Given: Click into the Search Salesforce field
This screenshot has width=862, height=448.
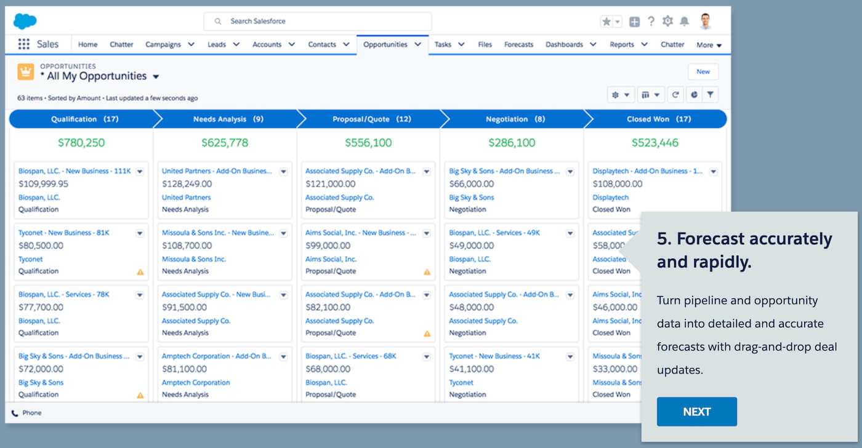Looking at the screenshot, I should point(318,22).
